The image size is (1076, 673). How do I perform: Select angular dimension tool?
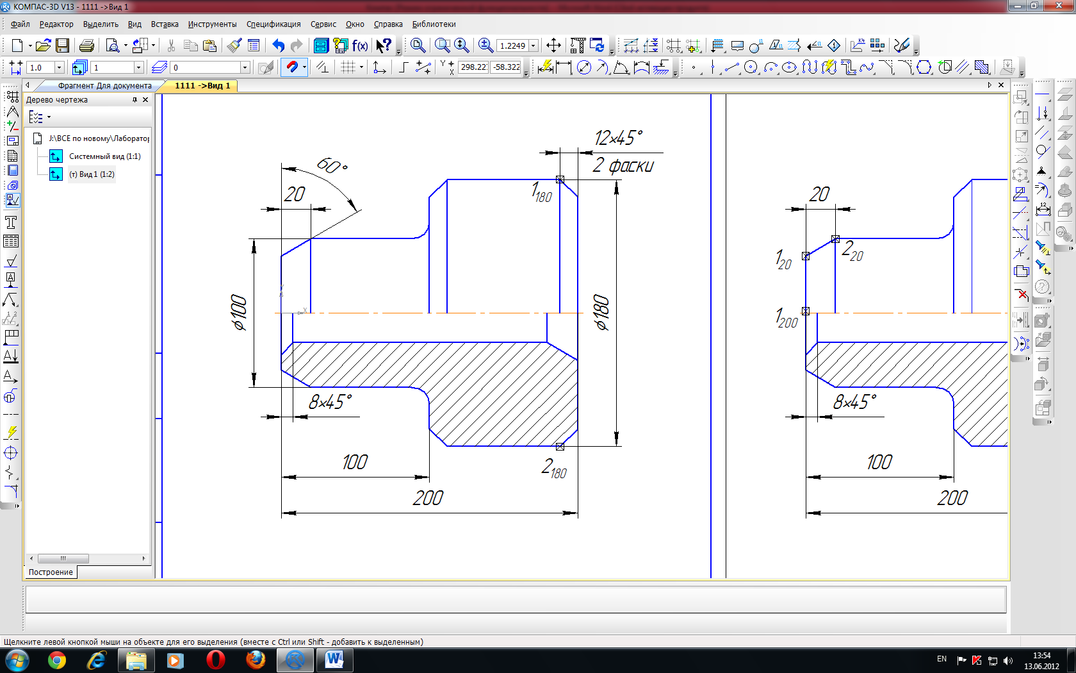point(621,67)
